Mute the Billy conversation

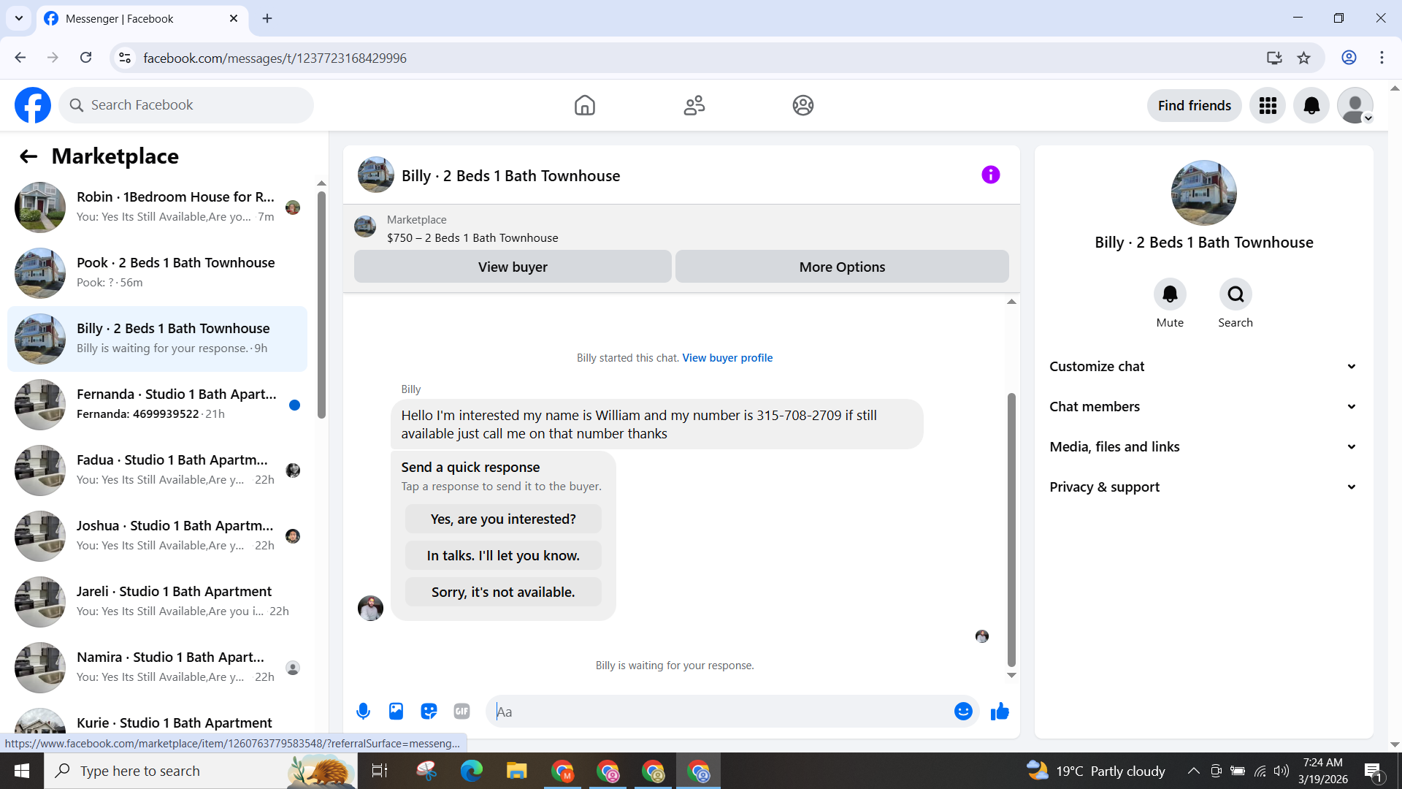1170,294
